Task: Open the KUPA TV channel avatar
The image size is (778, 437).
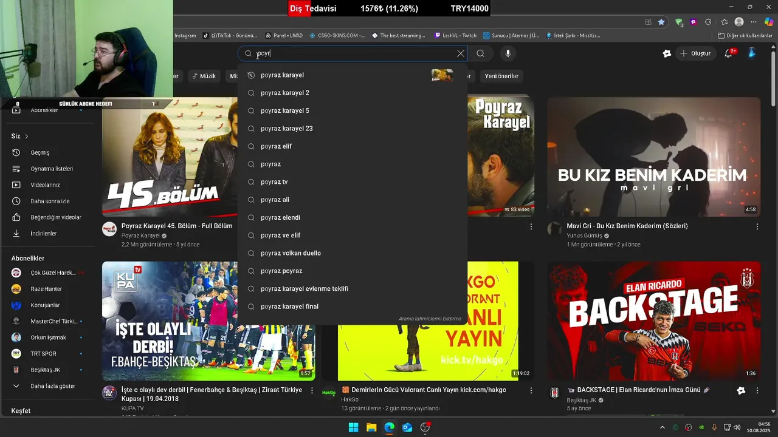Action: 109,393
